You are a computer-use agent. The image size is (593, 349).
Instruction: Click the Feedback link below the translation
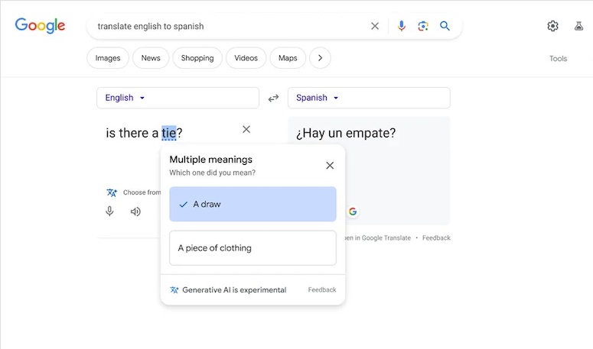[436, 238]
